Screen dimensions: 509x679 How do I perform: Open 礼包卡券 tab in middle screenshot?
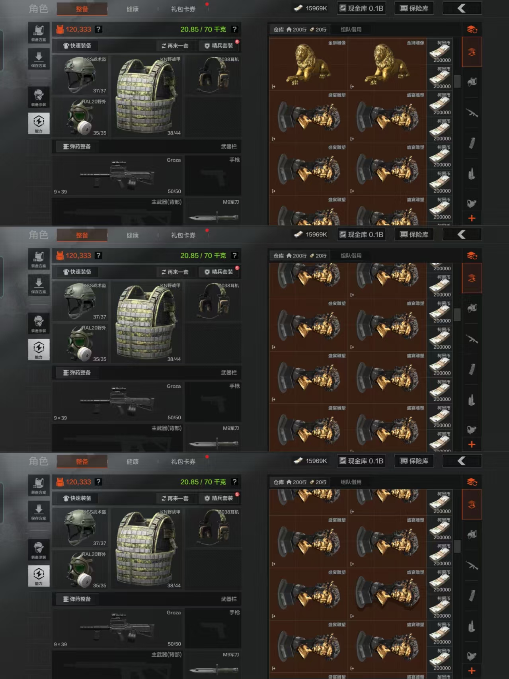click(x=183, y=235)
